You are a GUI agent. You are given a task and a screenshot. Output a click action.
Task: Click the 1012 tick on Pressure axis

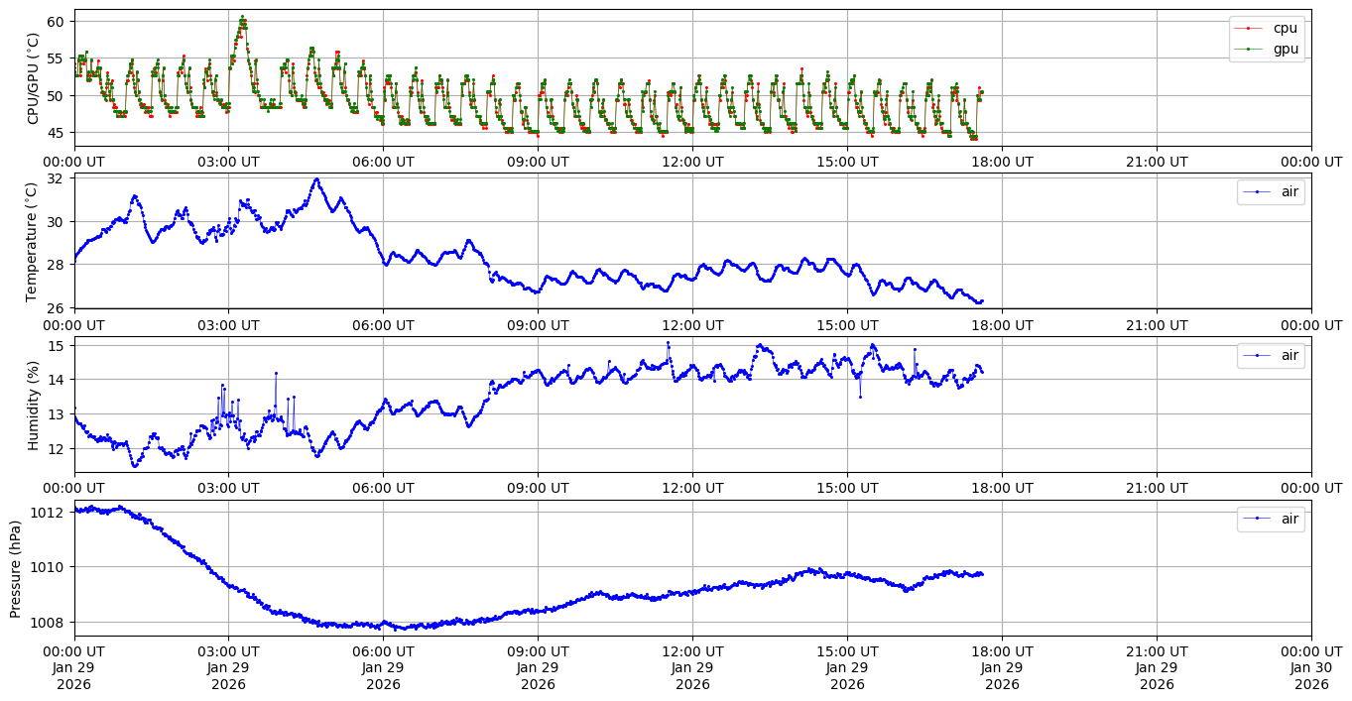(x=50, y=512)
